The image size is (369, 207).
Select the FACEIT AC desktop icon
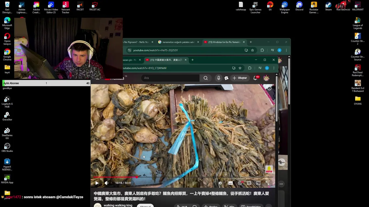95,6
